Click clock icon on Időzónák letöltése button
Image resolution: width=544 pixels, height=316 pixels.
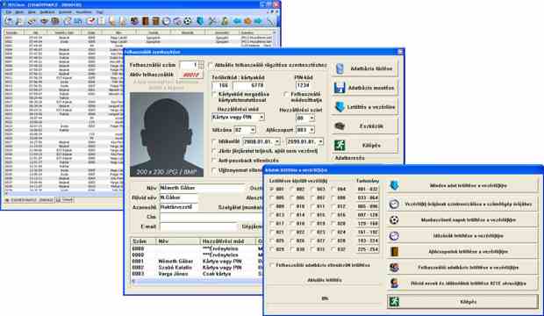tap(394, 236)
